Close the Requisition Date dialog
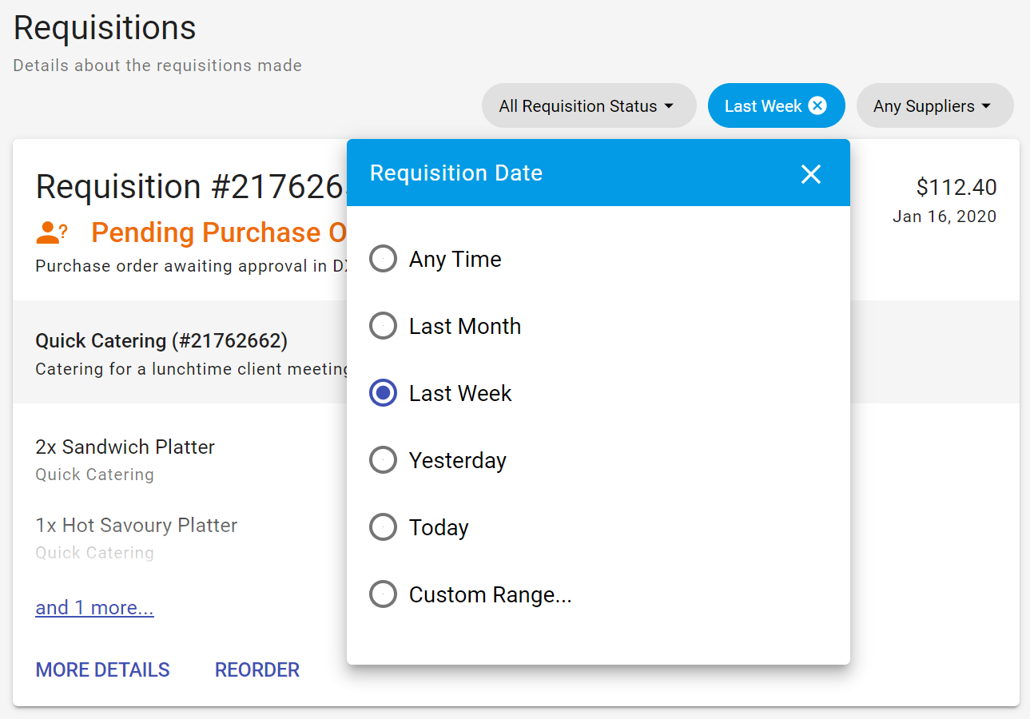 pyautogui.click(x=811, y=173)
